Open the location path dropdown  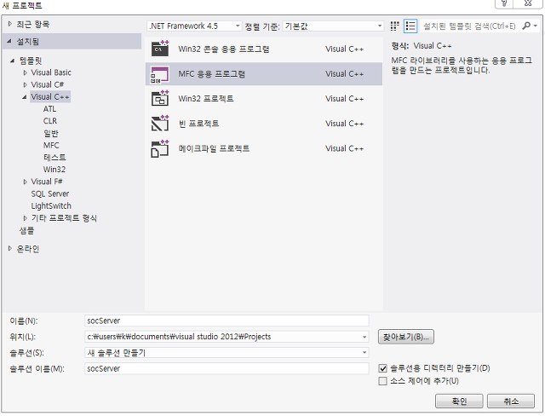(x=364, y=337)
